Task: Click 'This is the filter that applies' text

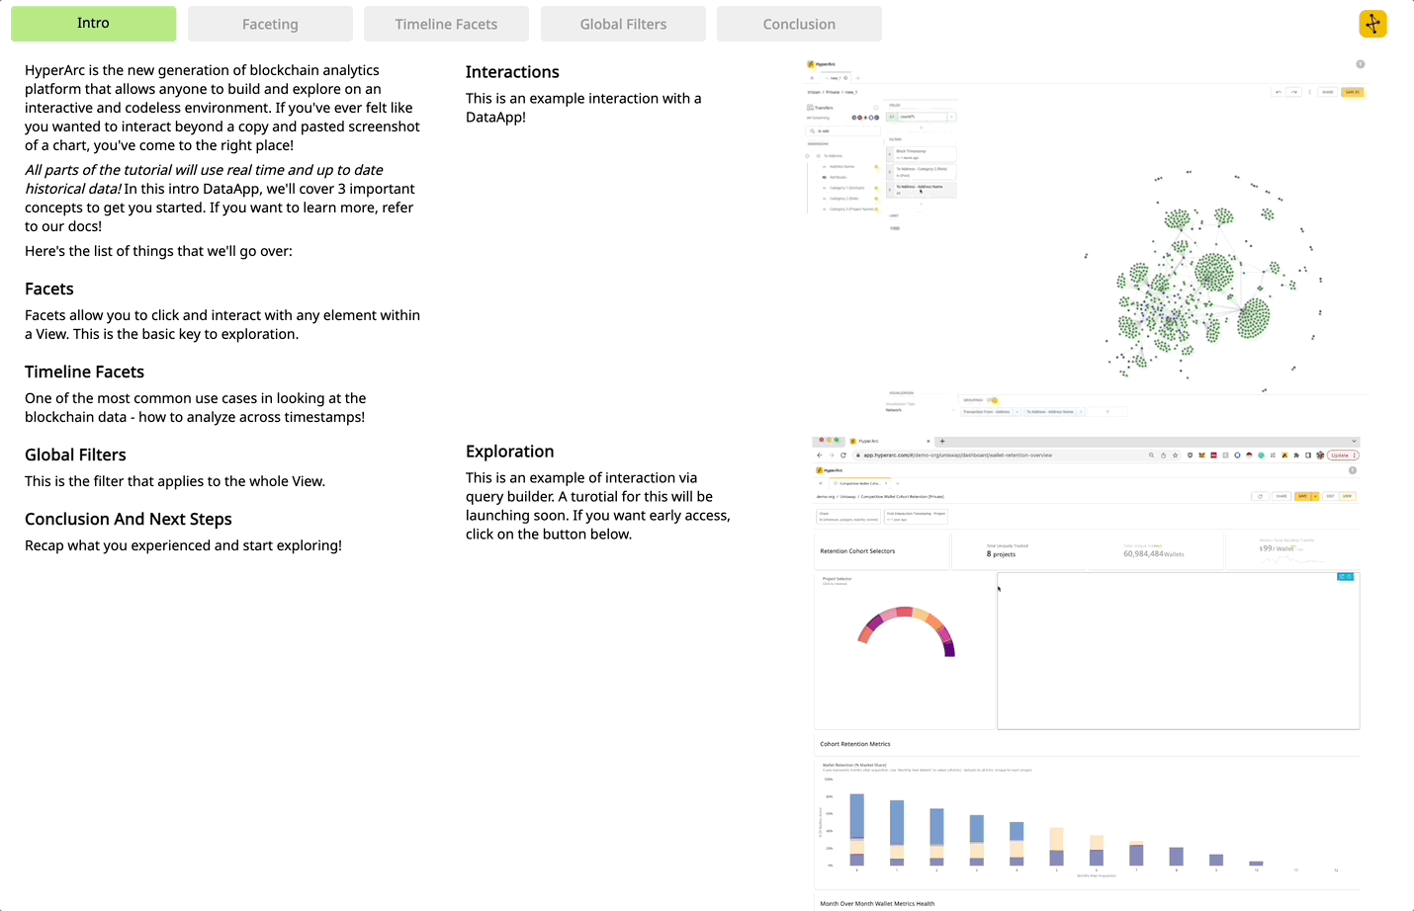Action: pos(175,481)
